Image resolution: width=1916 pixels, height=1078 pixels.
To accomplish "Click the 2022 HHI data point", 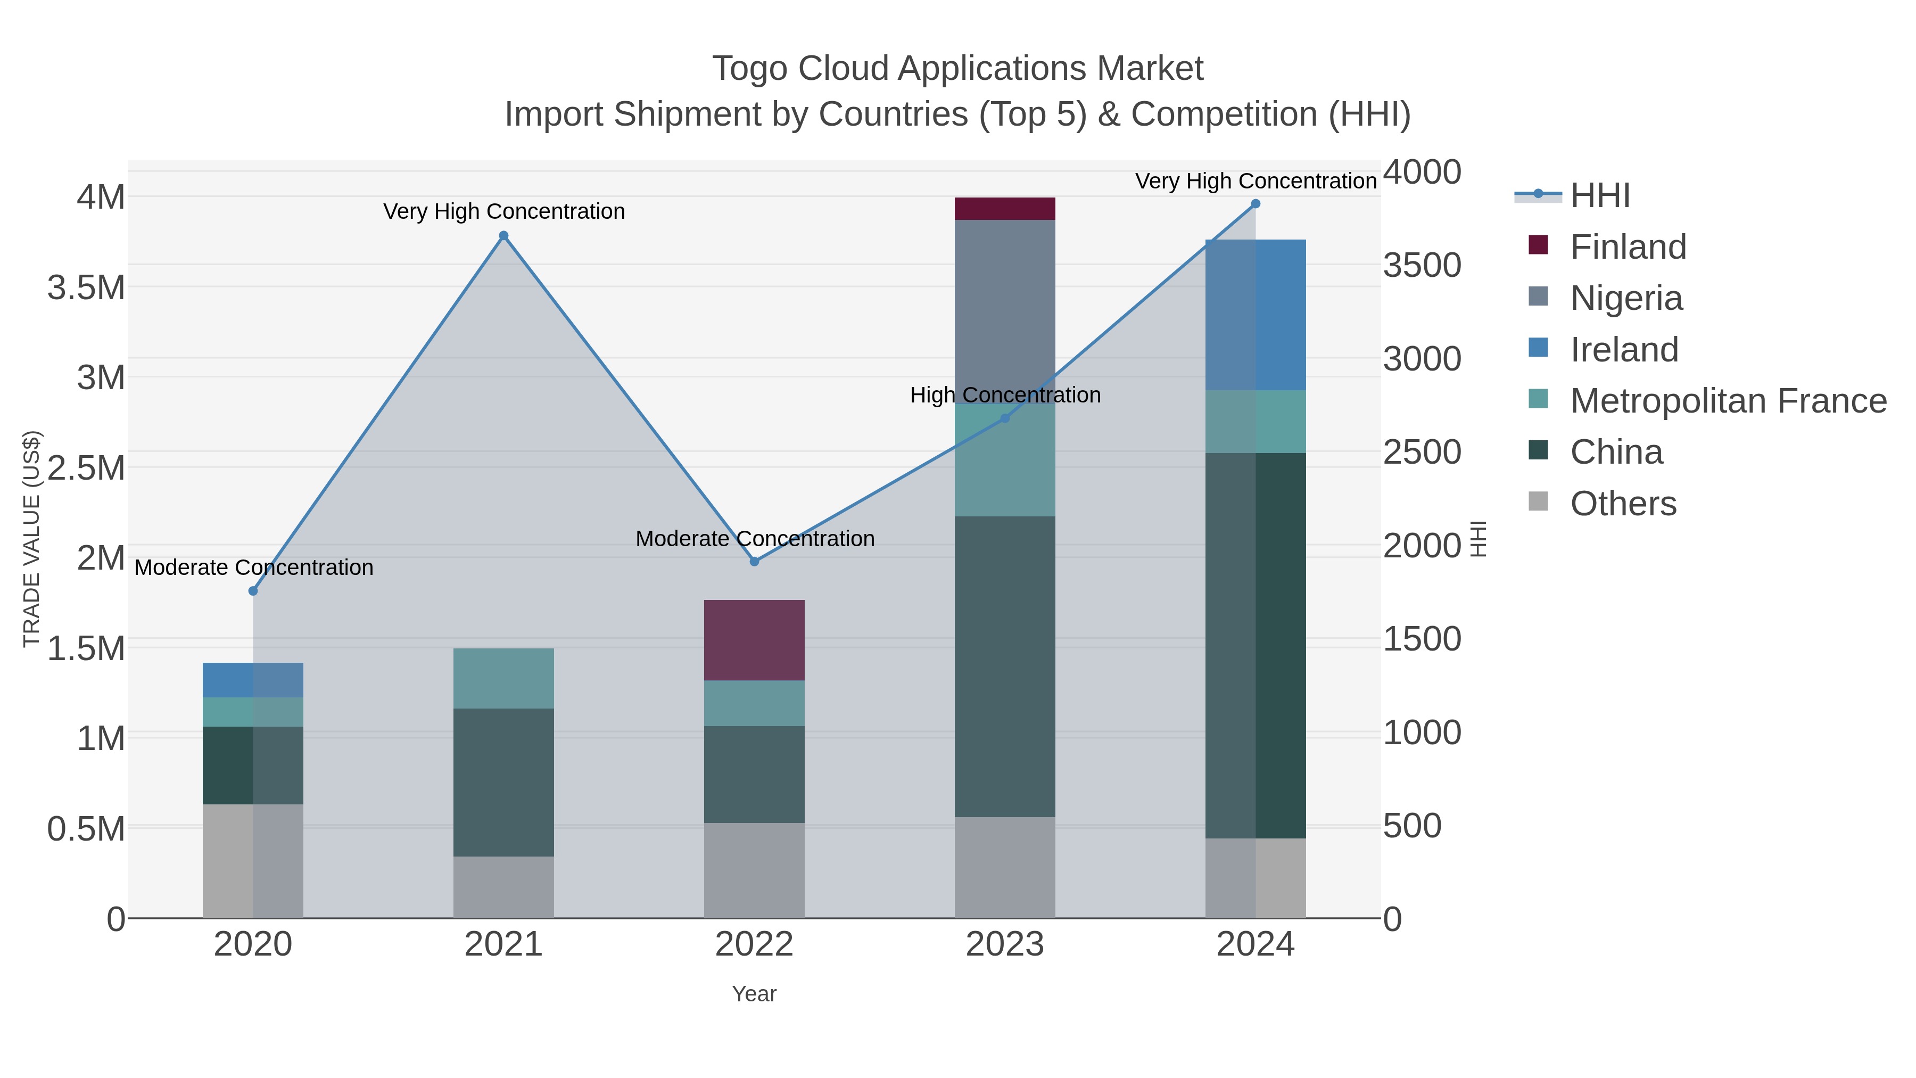I will (754, 562).
